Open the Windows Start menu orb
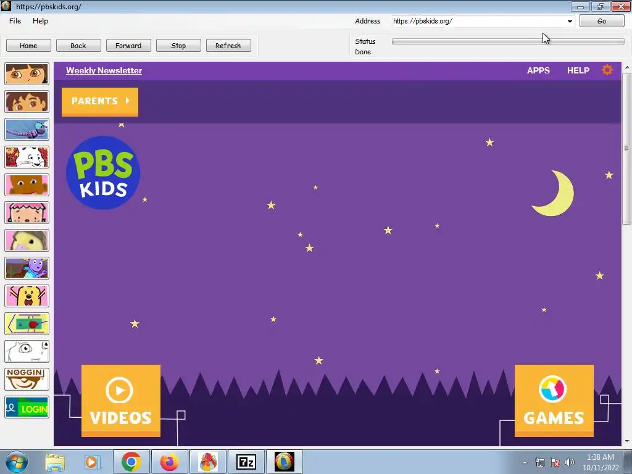Viewport: 632px width, 474px height. click(17, 462)
